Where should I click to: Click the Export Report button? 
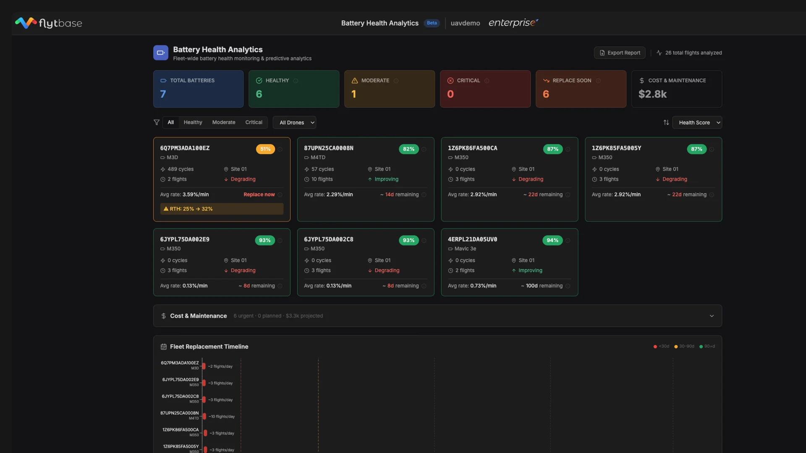620,53
